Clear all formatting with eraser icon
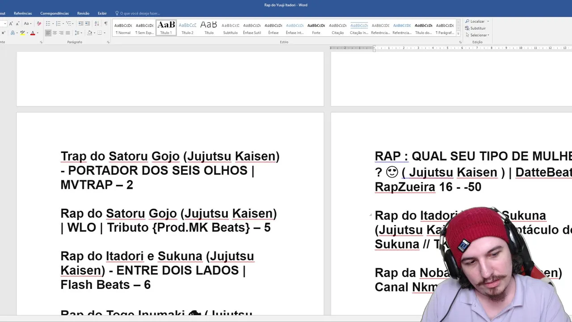Screen dimensions: 572x322 click(x=39, y=23)
